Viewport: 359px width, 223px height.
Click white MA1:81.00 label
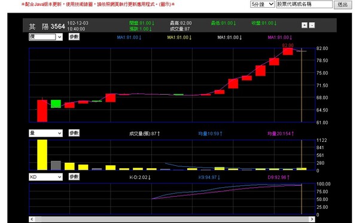230,38
